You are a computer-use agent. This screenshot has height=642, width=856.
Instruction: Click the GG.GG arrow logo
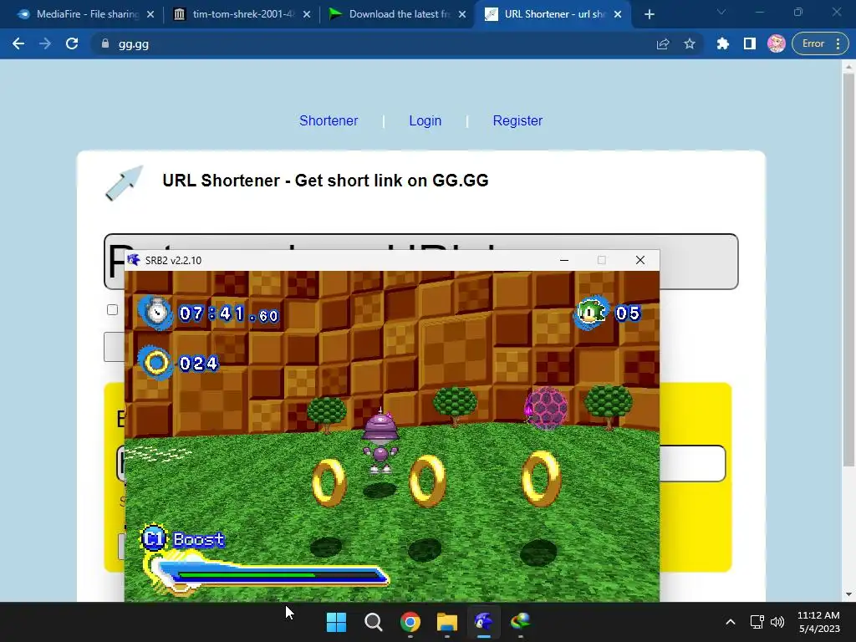125,183
